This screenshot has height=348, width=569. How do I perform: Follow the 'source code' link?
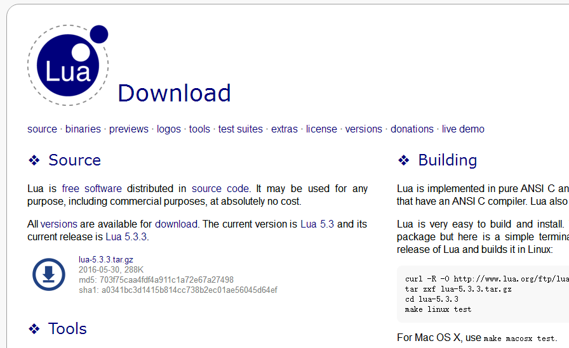[x=220, y=189]
